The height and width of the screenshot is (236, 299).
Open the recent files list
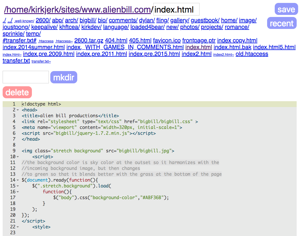tap(281, 23)
